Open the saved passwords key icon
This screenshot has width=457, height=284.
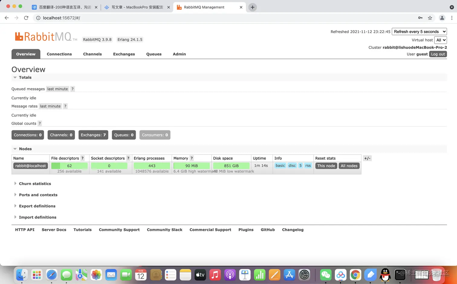click(x=420, y=18)
